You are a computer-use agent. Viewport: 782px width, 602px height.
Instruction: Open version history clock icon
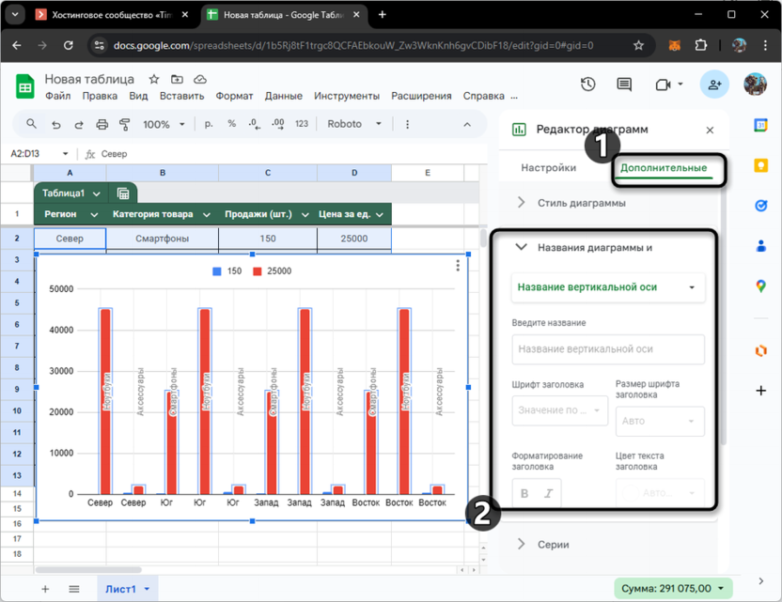(588, 85)
